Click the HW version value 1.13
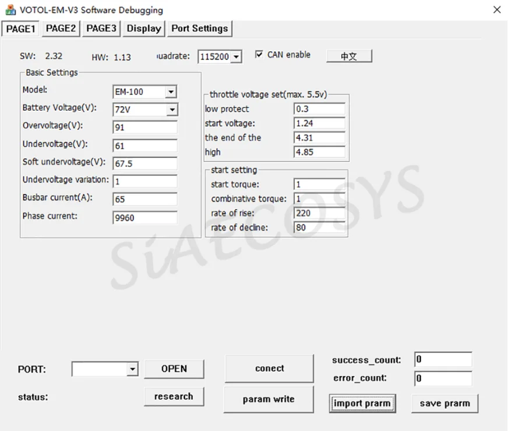The image size is (508, 431). [x=122, y=57]
